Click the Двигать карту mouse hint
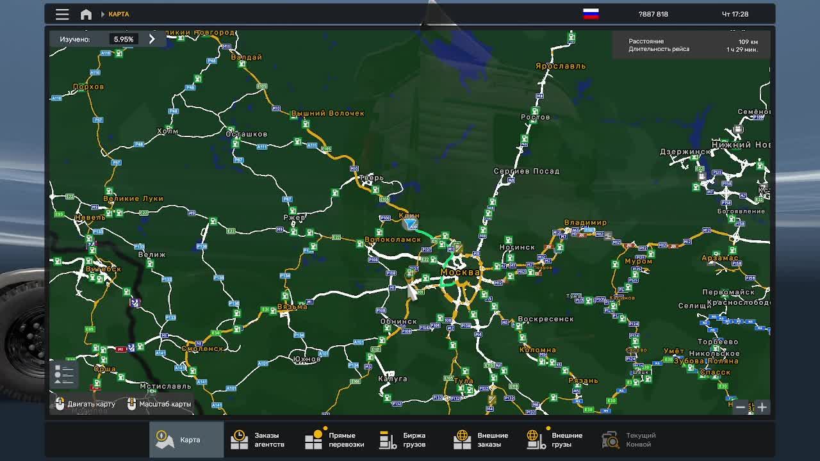This screenshot has height=461, width=820. click(x=85, y=404)
